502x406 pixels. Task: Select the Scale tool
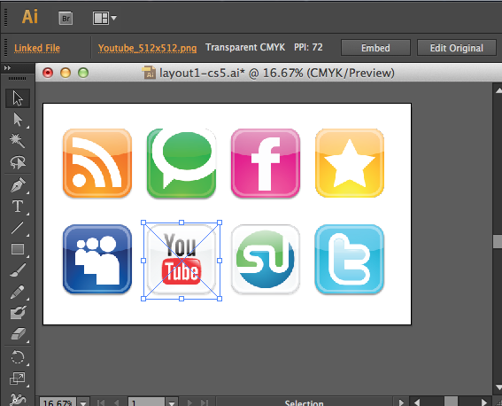[x=18, y=379]
